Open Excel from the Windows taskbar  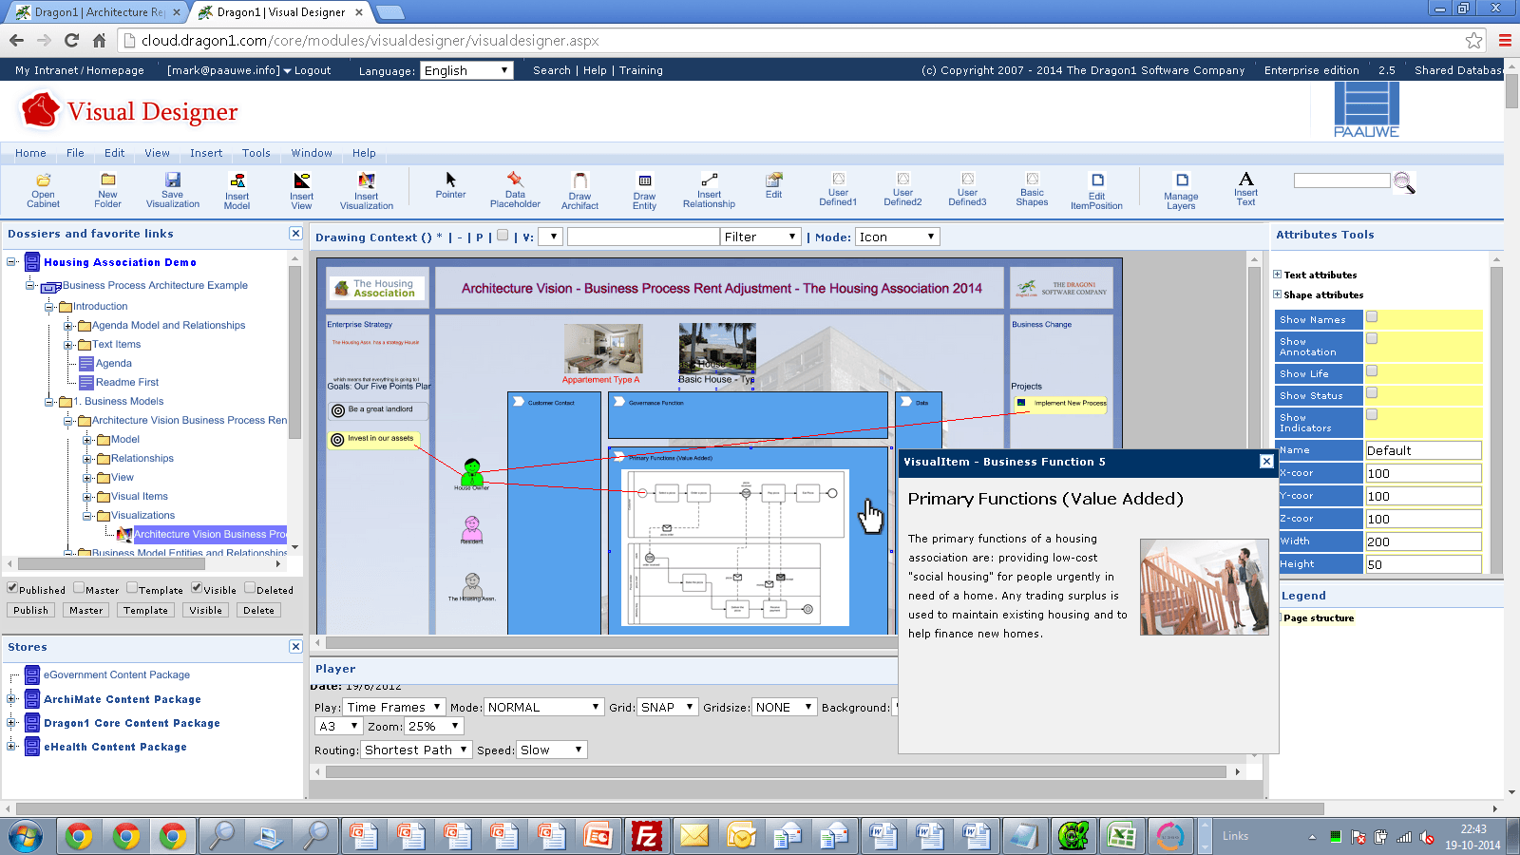point(1122,836)
